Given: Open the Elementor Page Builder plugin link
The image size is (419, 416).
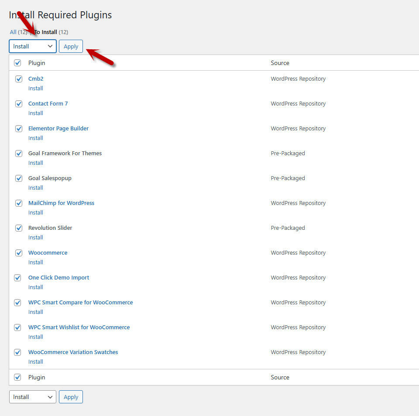Looking at the screenshot, I should coord(58,129).
